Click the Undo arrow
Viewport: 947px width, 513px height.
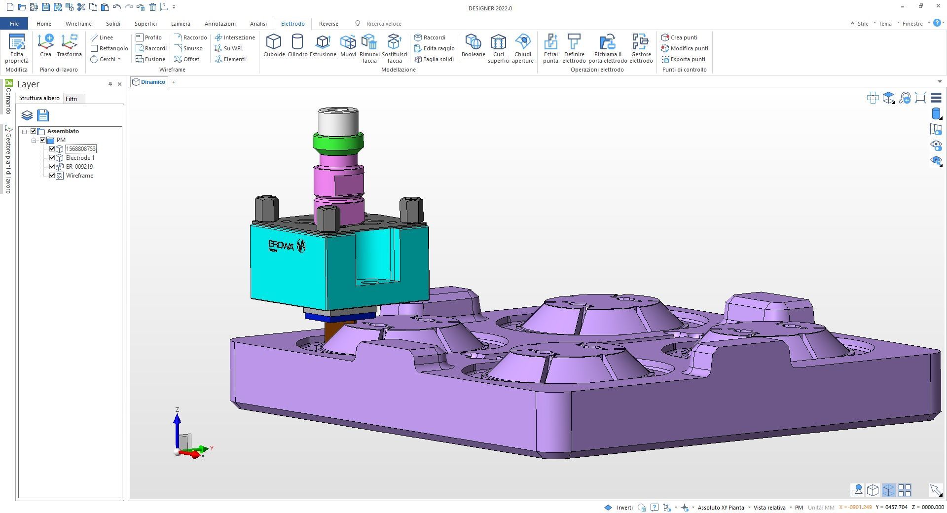pos(117,7)
